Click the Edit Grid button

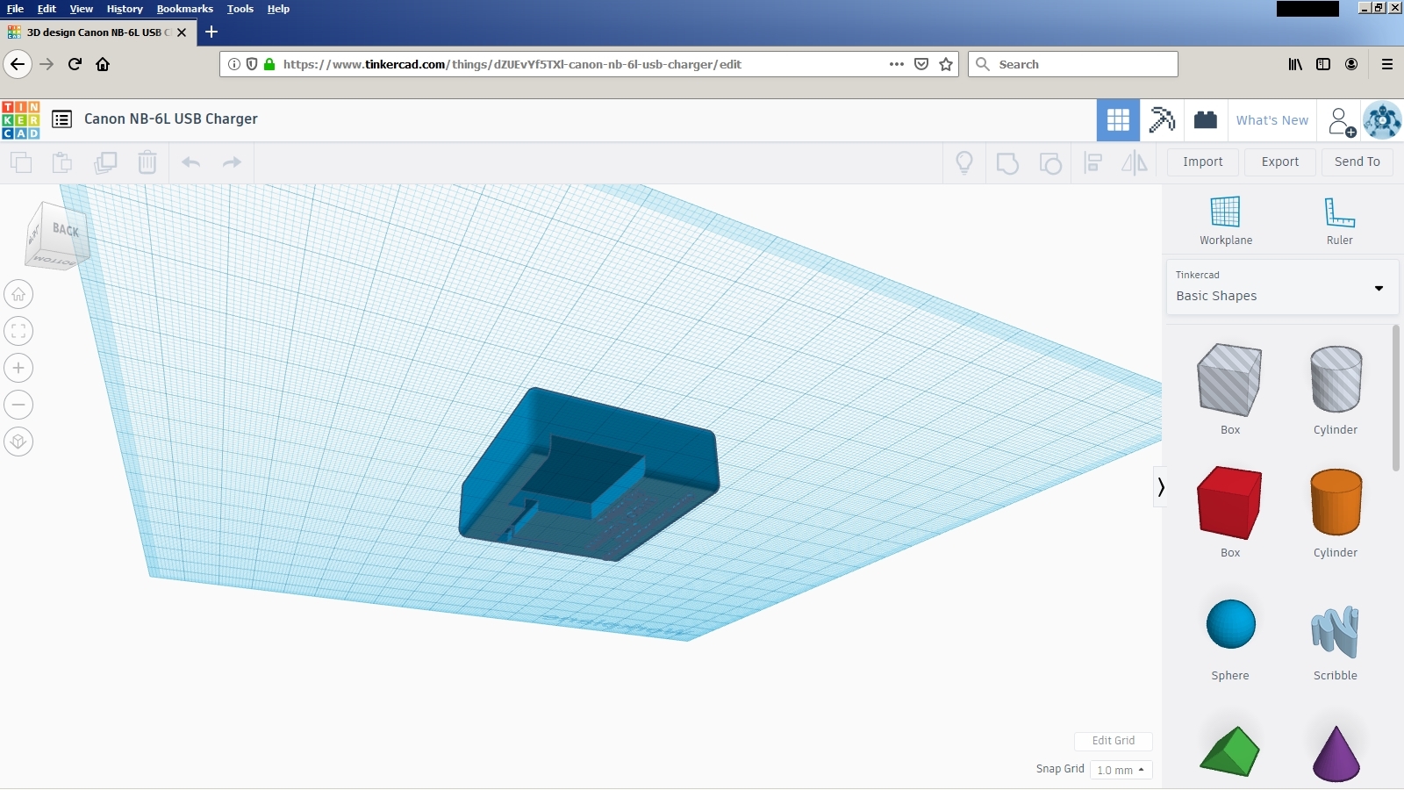click(x=1113, y=741)
